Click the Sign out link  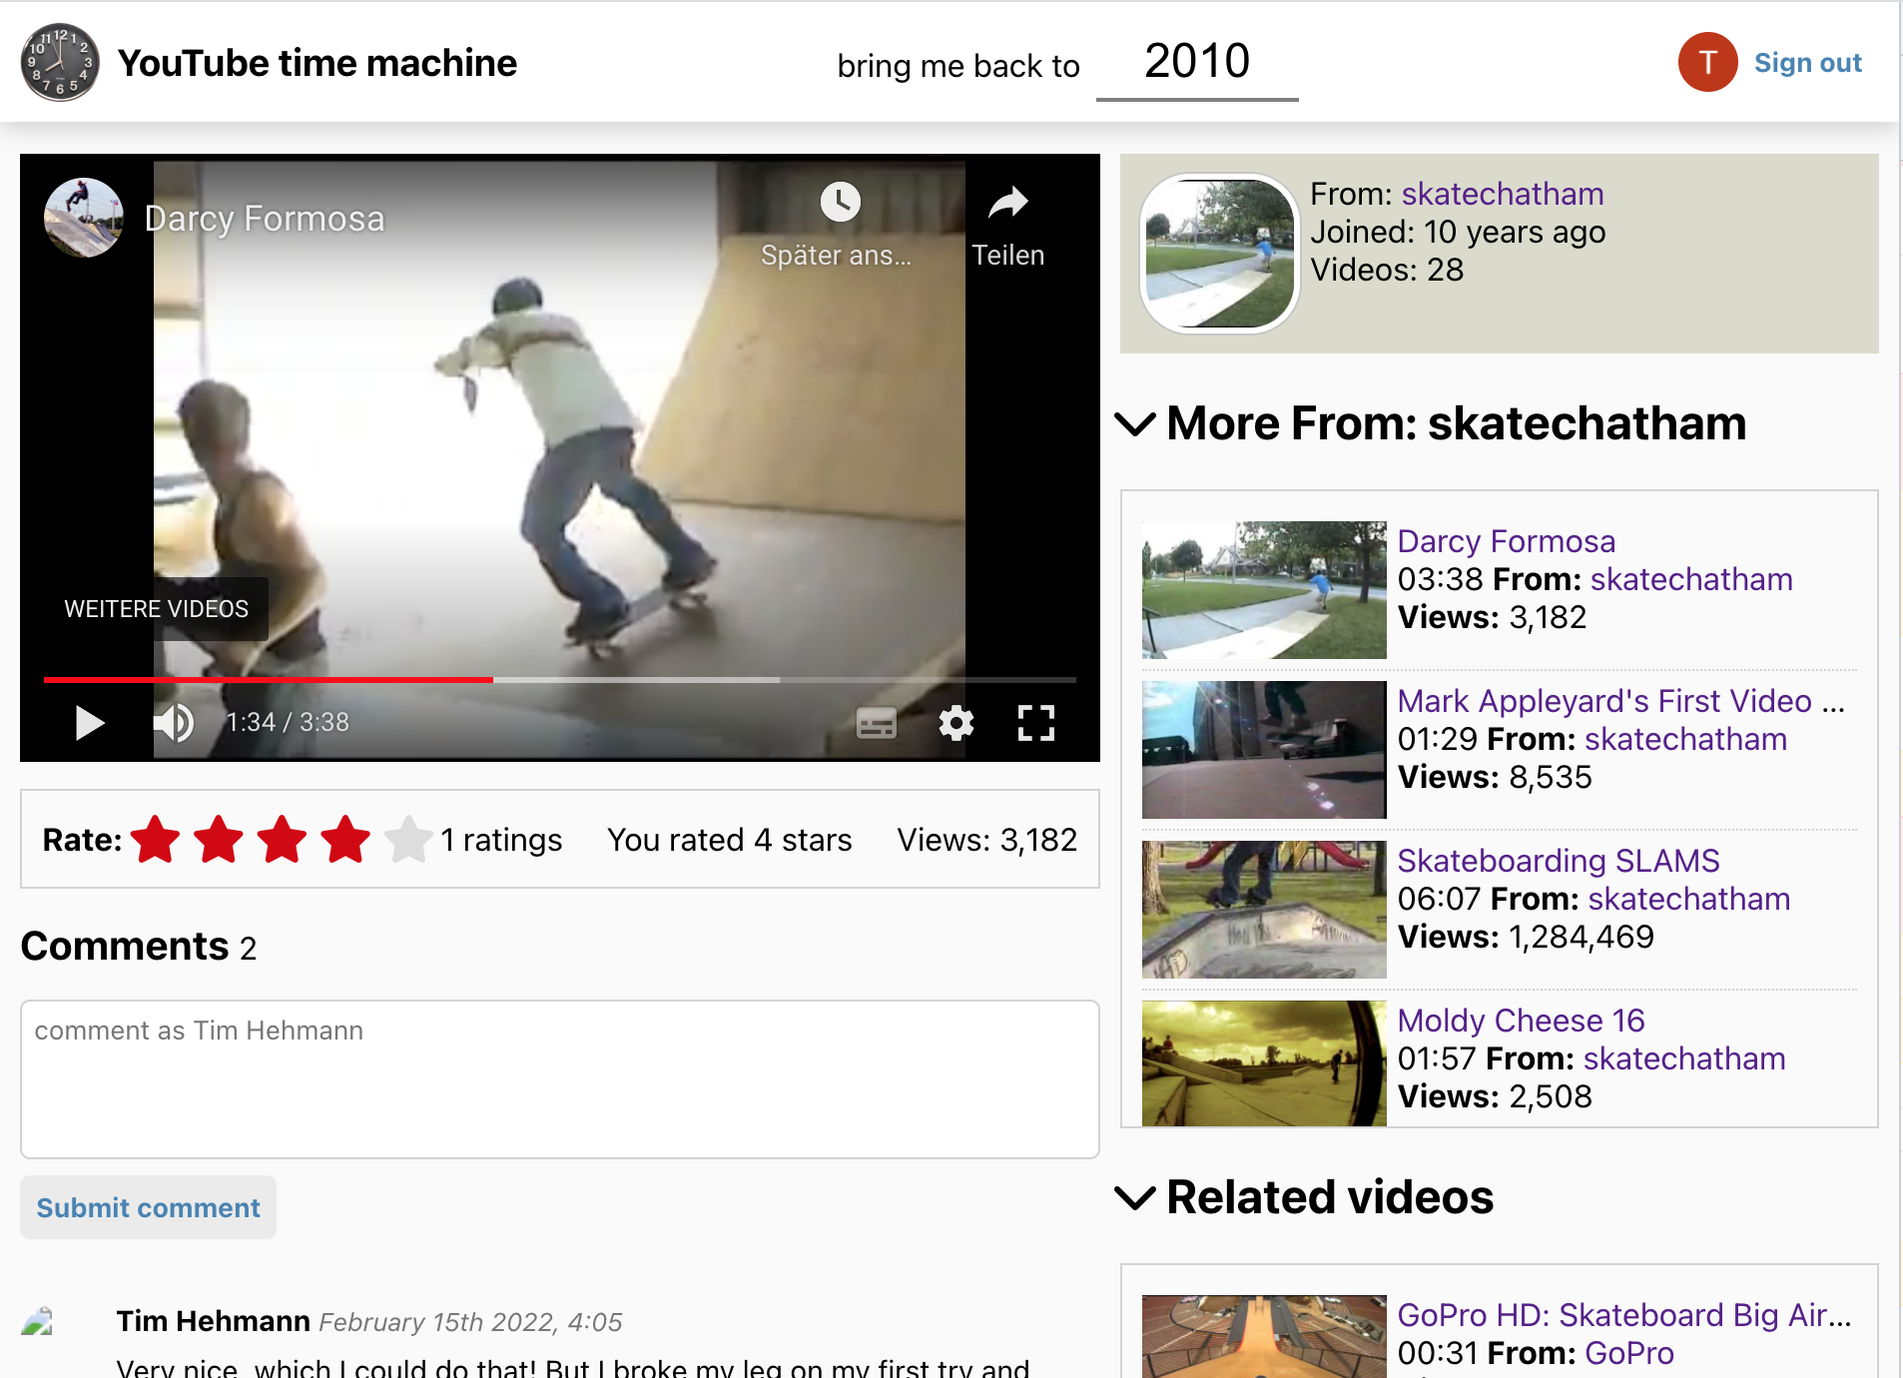coord(1807,63)
